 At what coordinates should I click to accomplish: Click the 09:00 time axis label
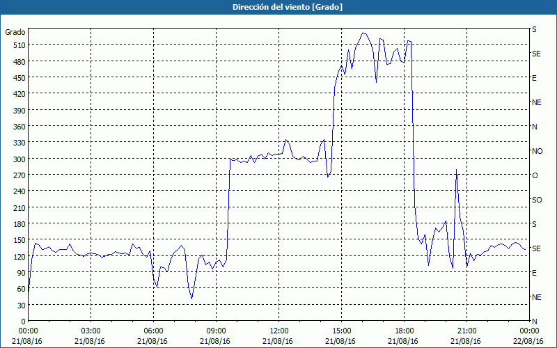[x=216, y=331]
